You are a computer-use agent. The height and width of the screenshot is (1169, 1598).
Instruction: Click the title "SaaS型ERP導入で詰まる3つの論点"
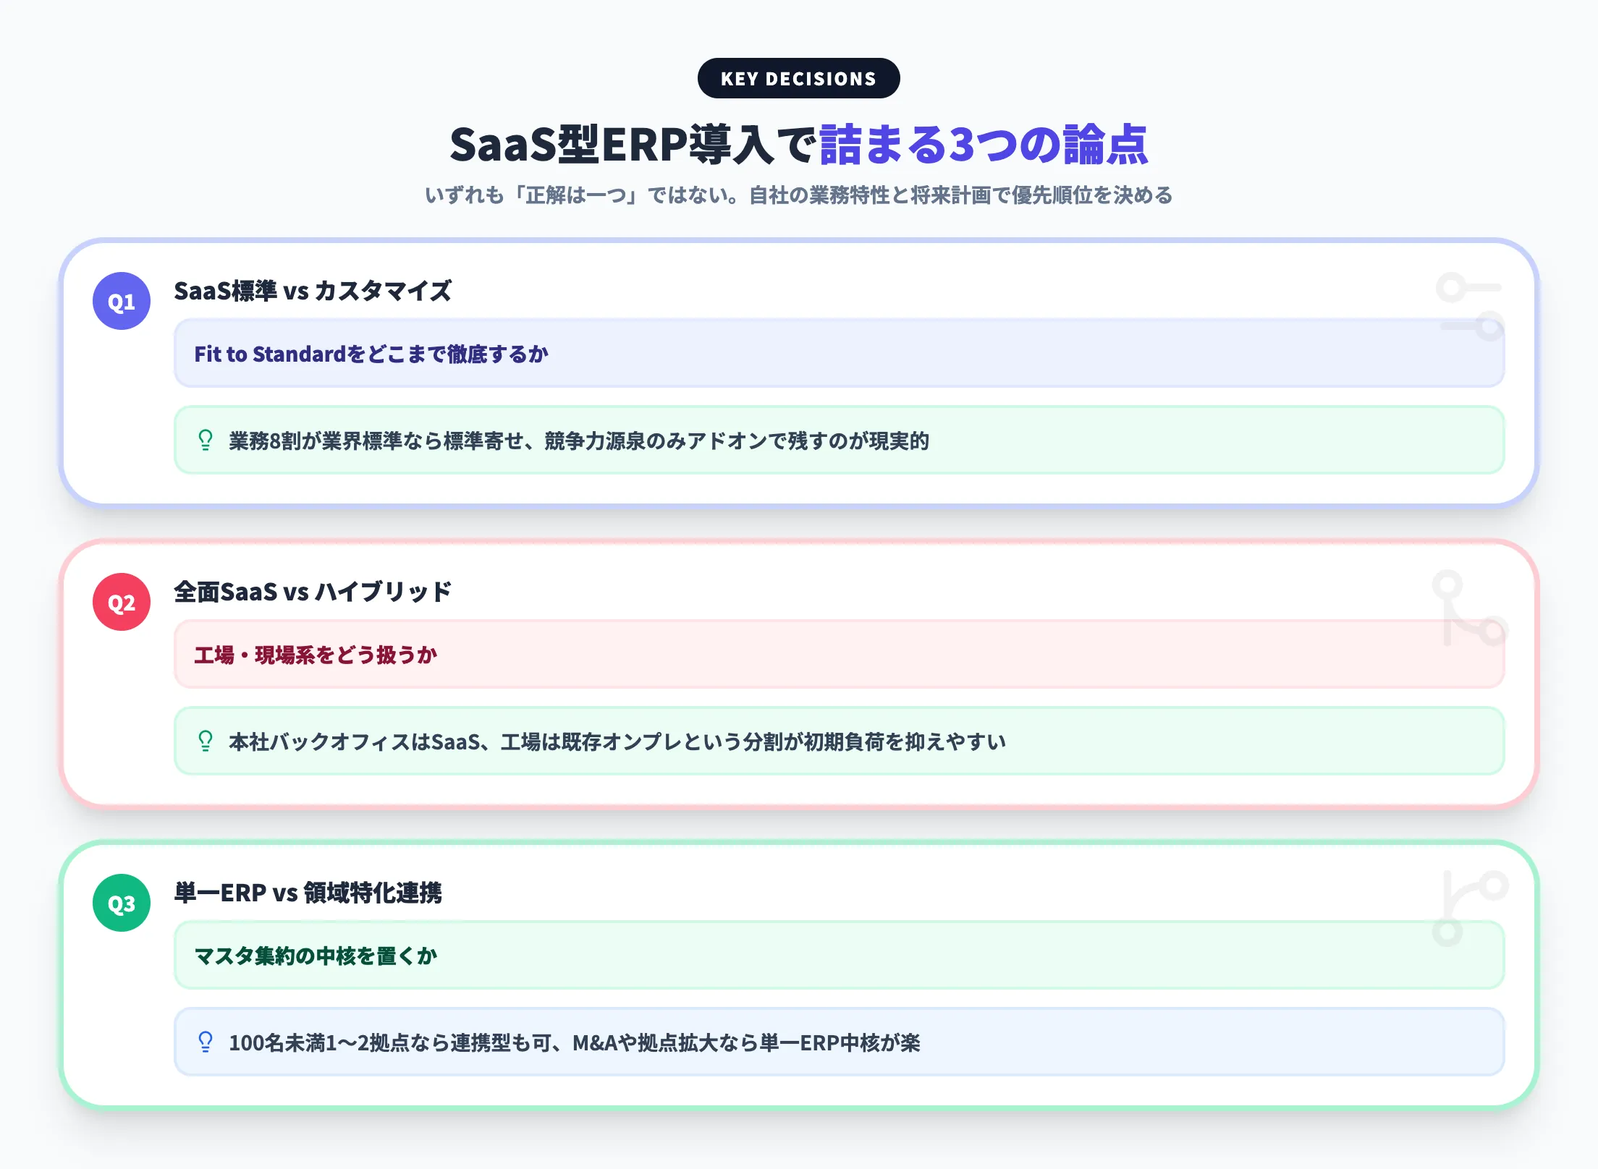pos(799,144)
